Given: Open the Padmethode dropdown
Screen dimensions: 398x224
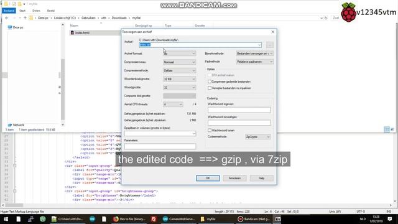Looking at the screenshot, I should tap(255, 62).
